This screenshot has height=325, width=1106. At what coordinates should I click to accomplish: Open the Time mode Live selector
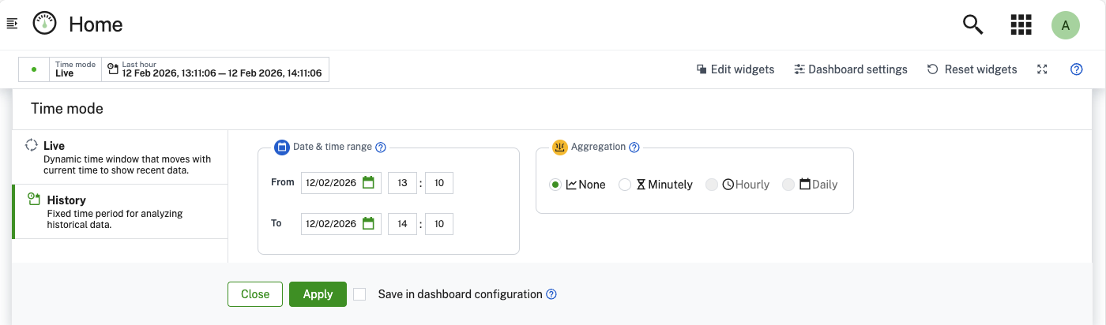[x=75, y=69]
